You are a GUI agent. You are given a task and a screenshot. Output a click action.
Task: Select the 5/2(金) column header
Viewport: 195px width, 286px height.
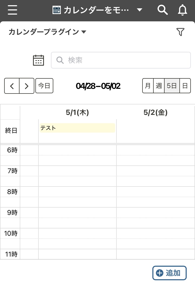(155, 112)
